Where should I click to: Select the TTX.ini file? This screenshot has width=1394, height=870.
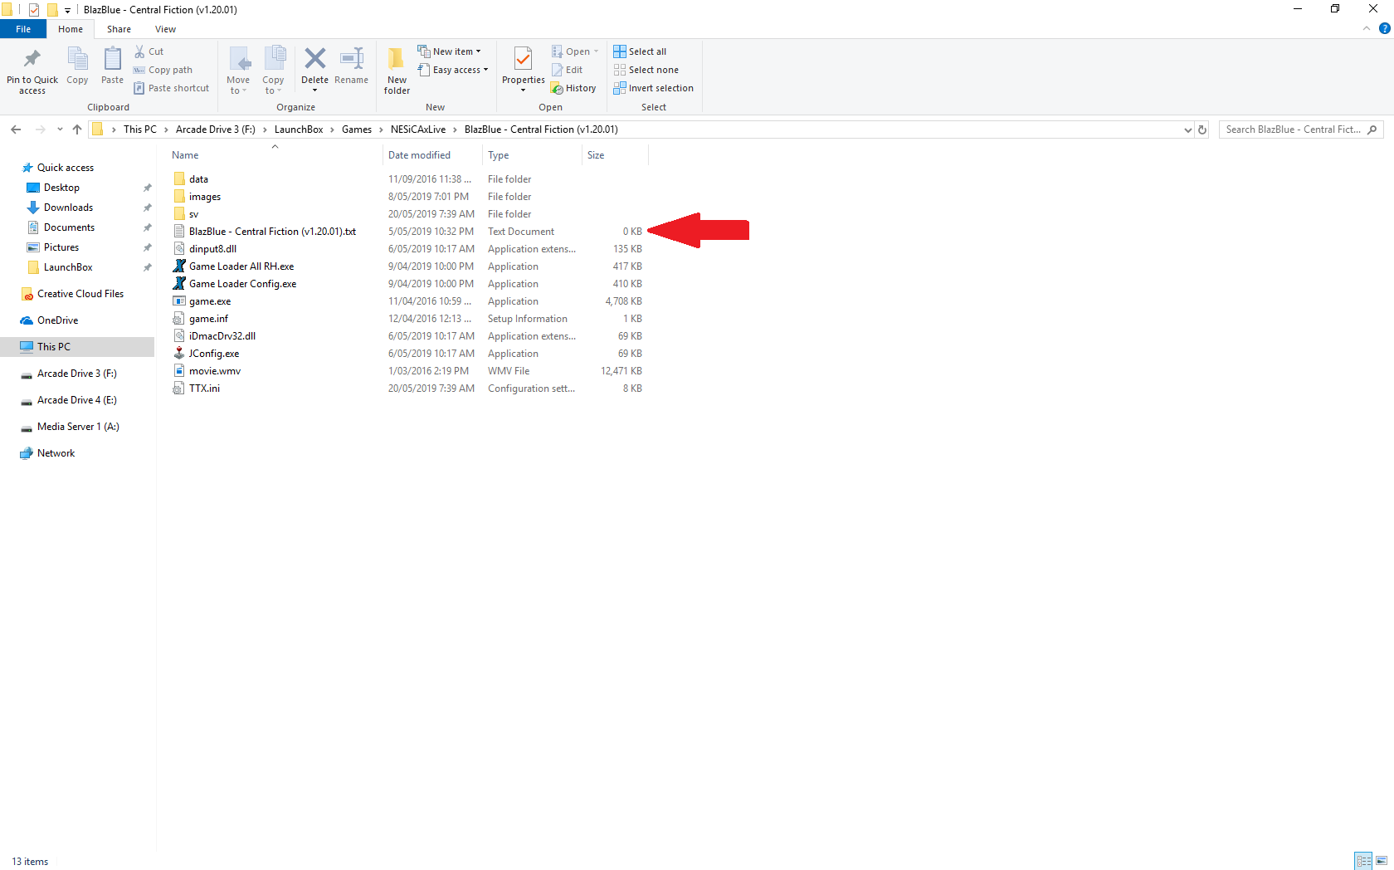pyautogui.click(x=204, y=389)
